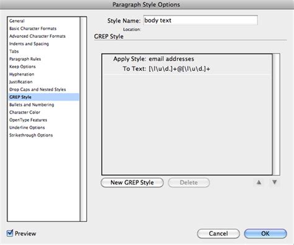Image resolution: width=294 pixels, height=245 pixels.
Task: Open Drop Caps and Nested Styles
Action: 38,89
